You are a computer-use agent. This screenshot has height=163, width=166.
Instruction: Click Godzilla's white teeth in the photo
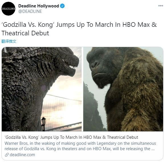pyautogui.click(x=72, y=67)
